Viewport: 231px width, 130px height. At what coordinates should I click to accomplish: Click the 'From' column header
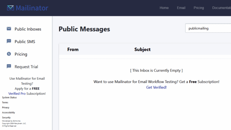click(73, 49)
